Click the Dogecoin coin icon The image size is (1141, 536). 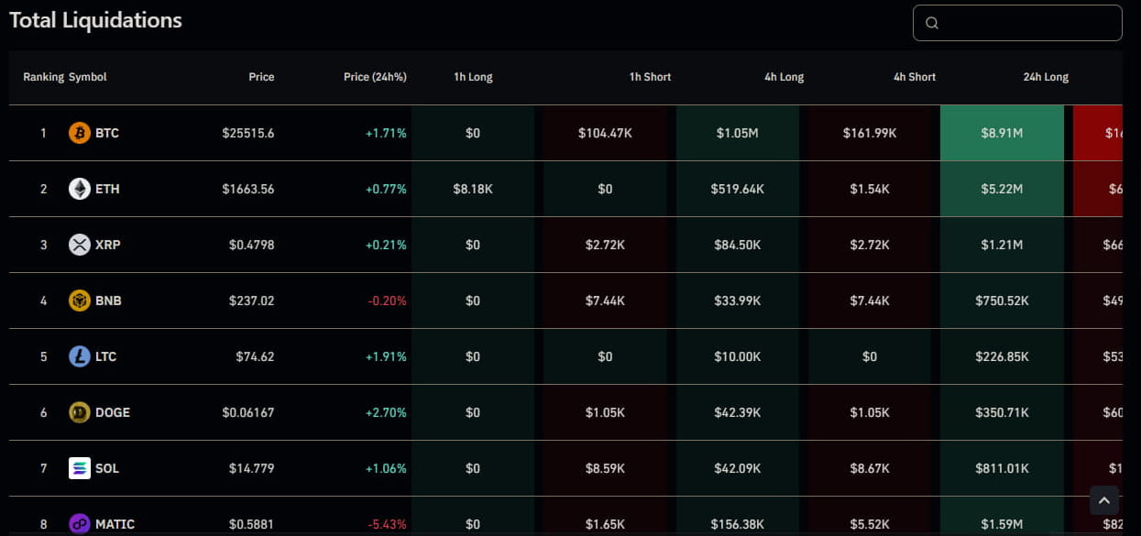pyautogui.click(x=80, y=412)
